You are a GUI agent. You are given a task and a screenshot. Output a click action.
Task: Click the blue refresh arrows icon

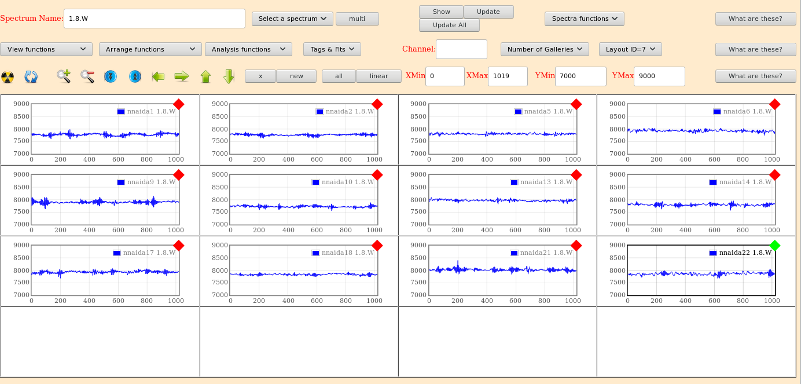31,76
